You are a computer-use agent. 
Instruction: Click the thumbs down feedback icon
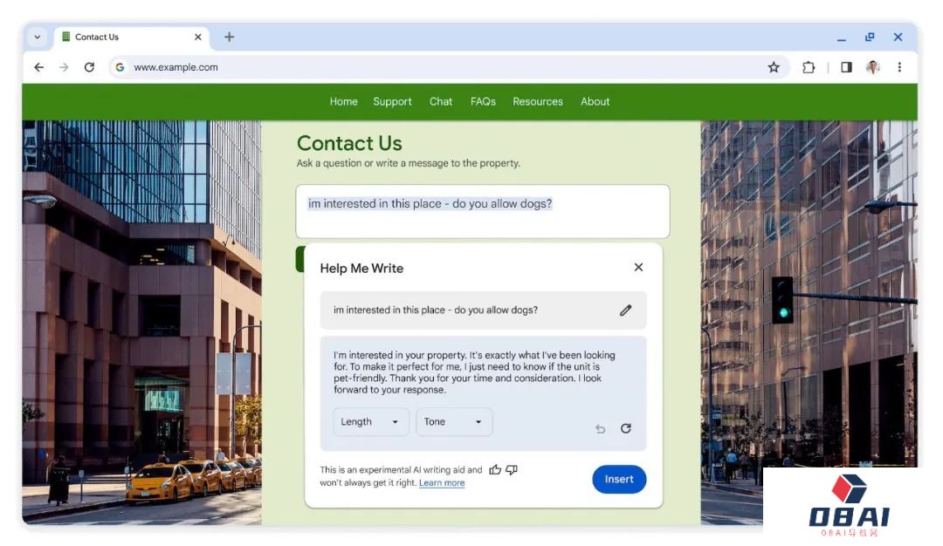tap(512, 470)
